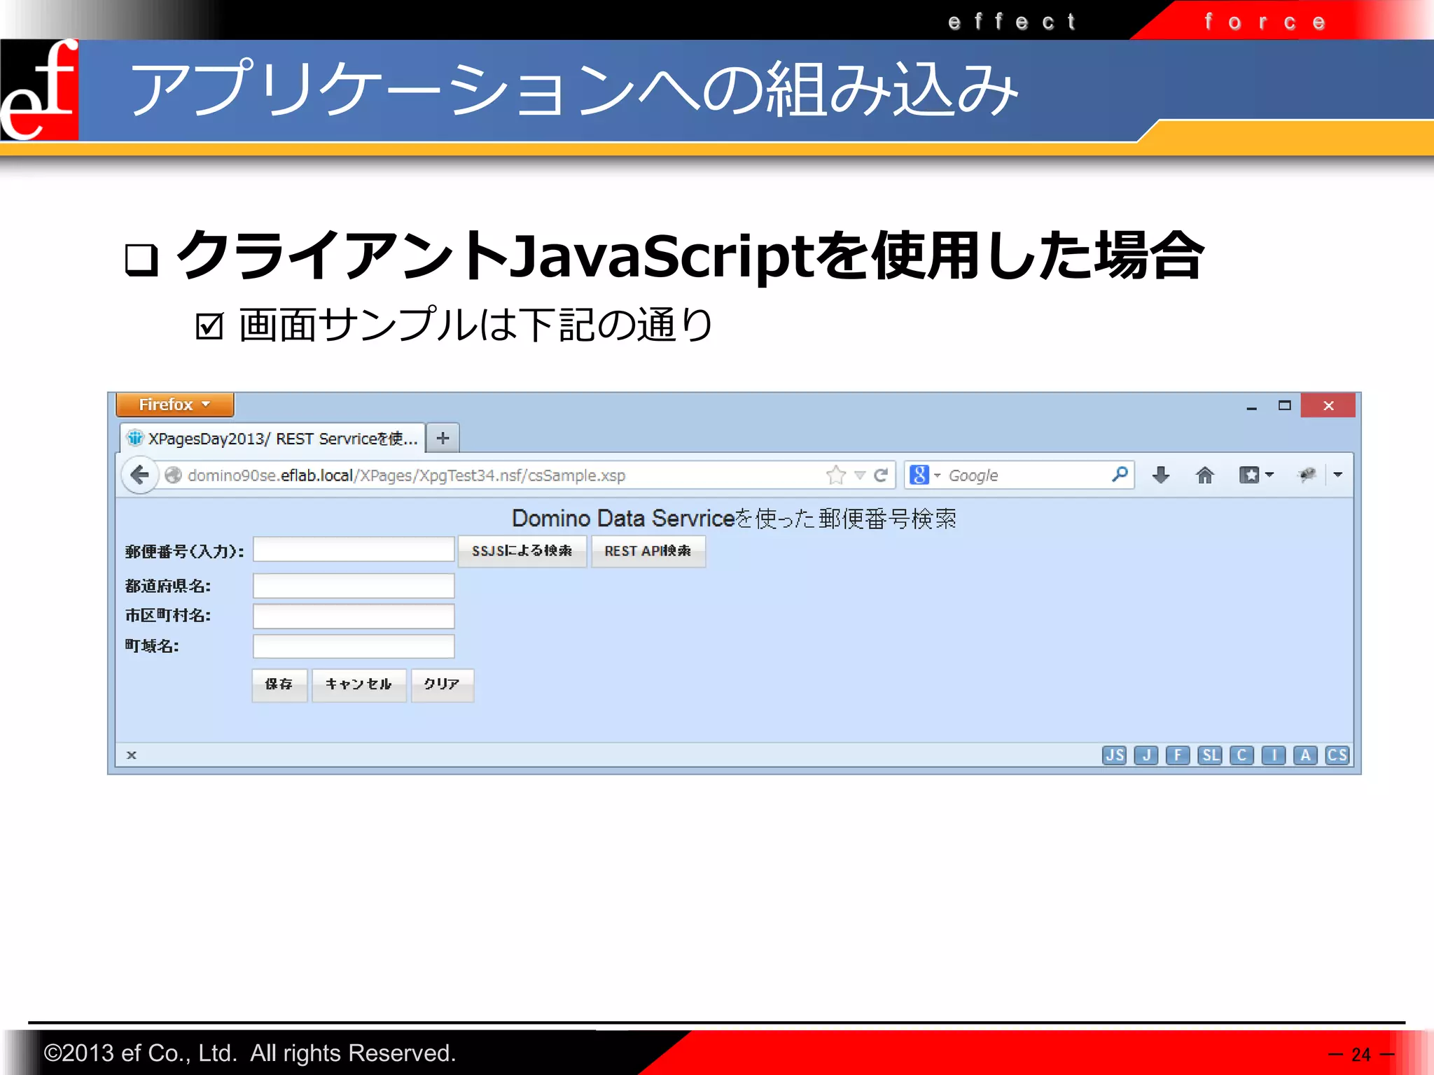Open the Google search engine selector
The width and height of the screenshot is (1434, 1075).
pyautogui.click(x=924, y=475)
